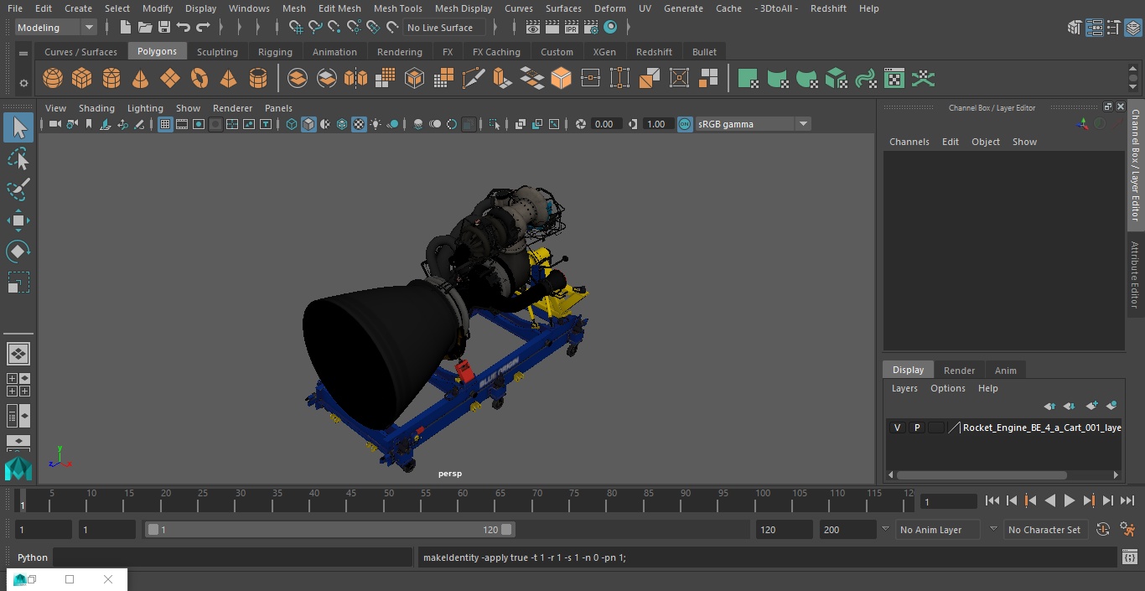
Task: Open the Layers menu in Layer Editor
Action: click(904, 388)
